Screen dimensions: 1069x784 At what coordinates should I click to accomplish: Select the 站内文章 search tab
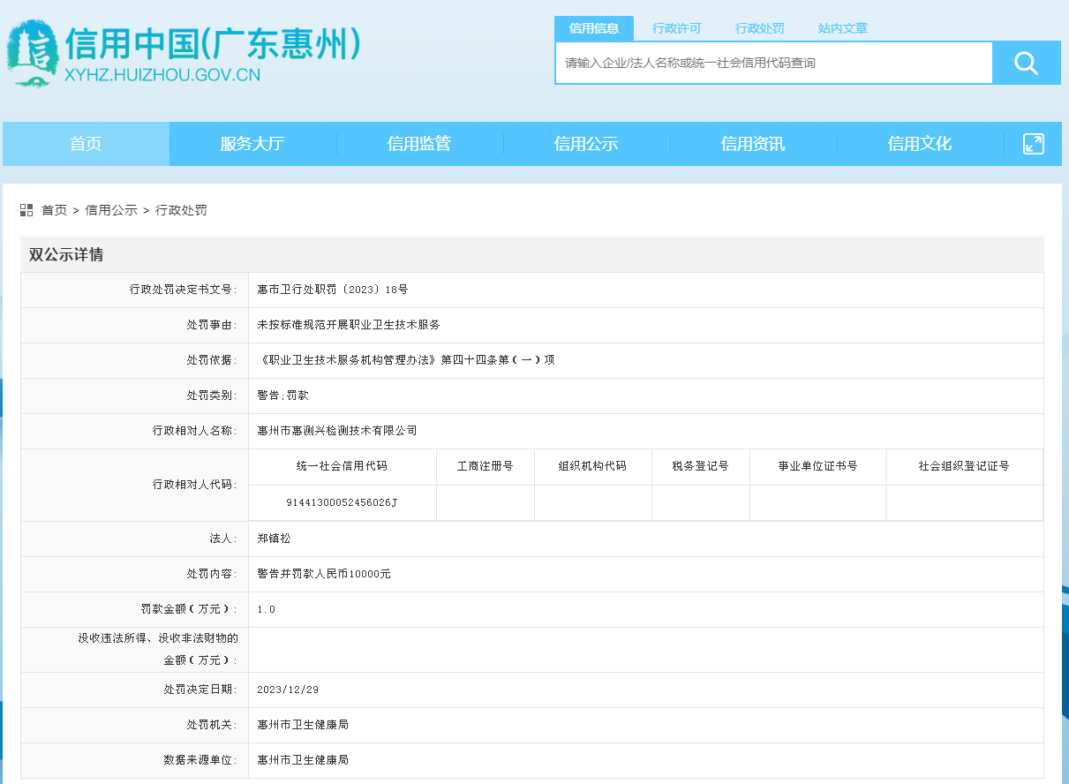pyautogui.click(x=843, y=28)
